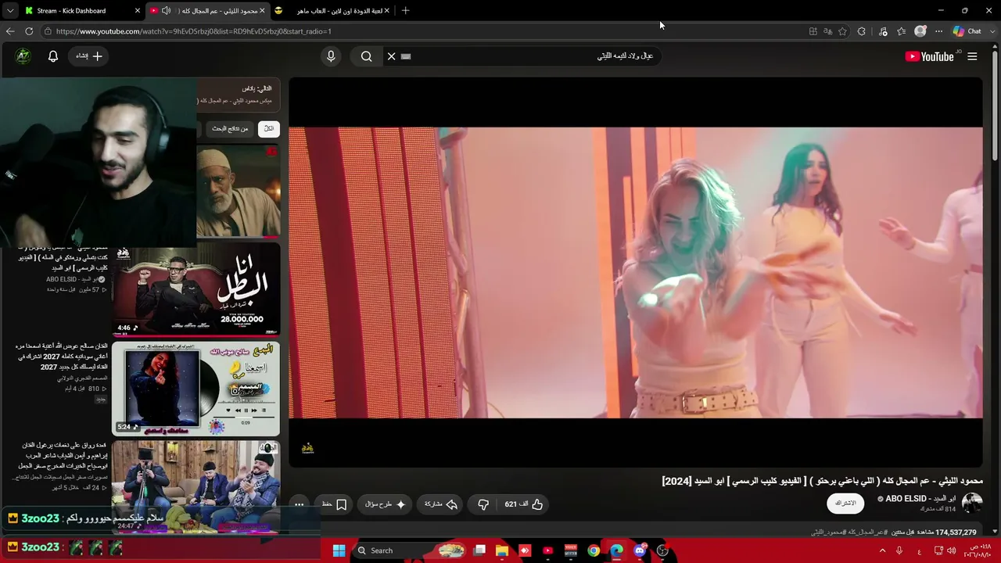Screen dimensions: 1001x563
Task: Switch to the third browser tab with emoji favicon
Action: pyautogui.click(x=332, y=11)
